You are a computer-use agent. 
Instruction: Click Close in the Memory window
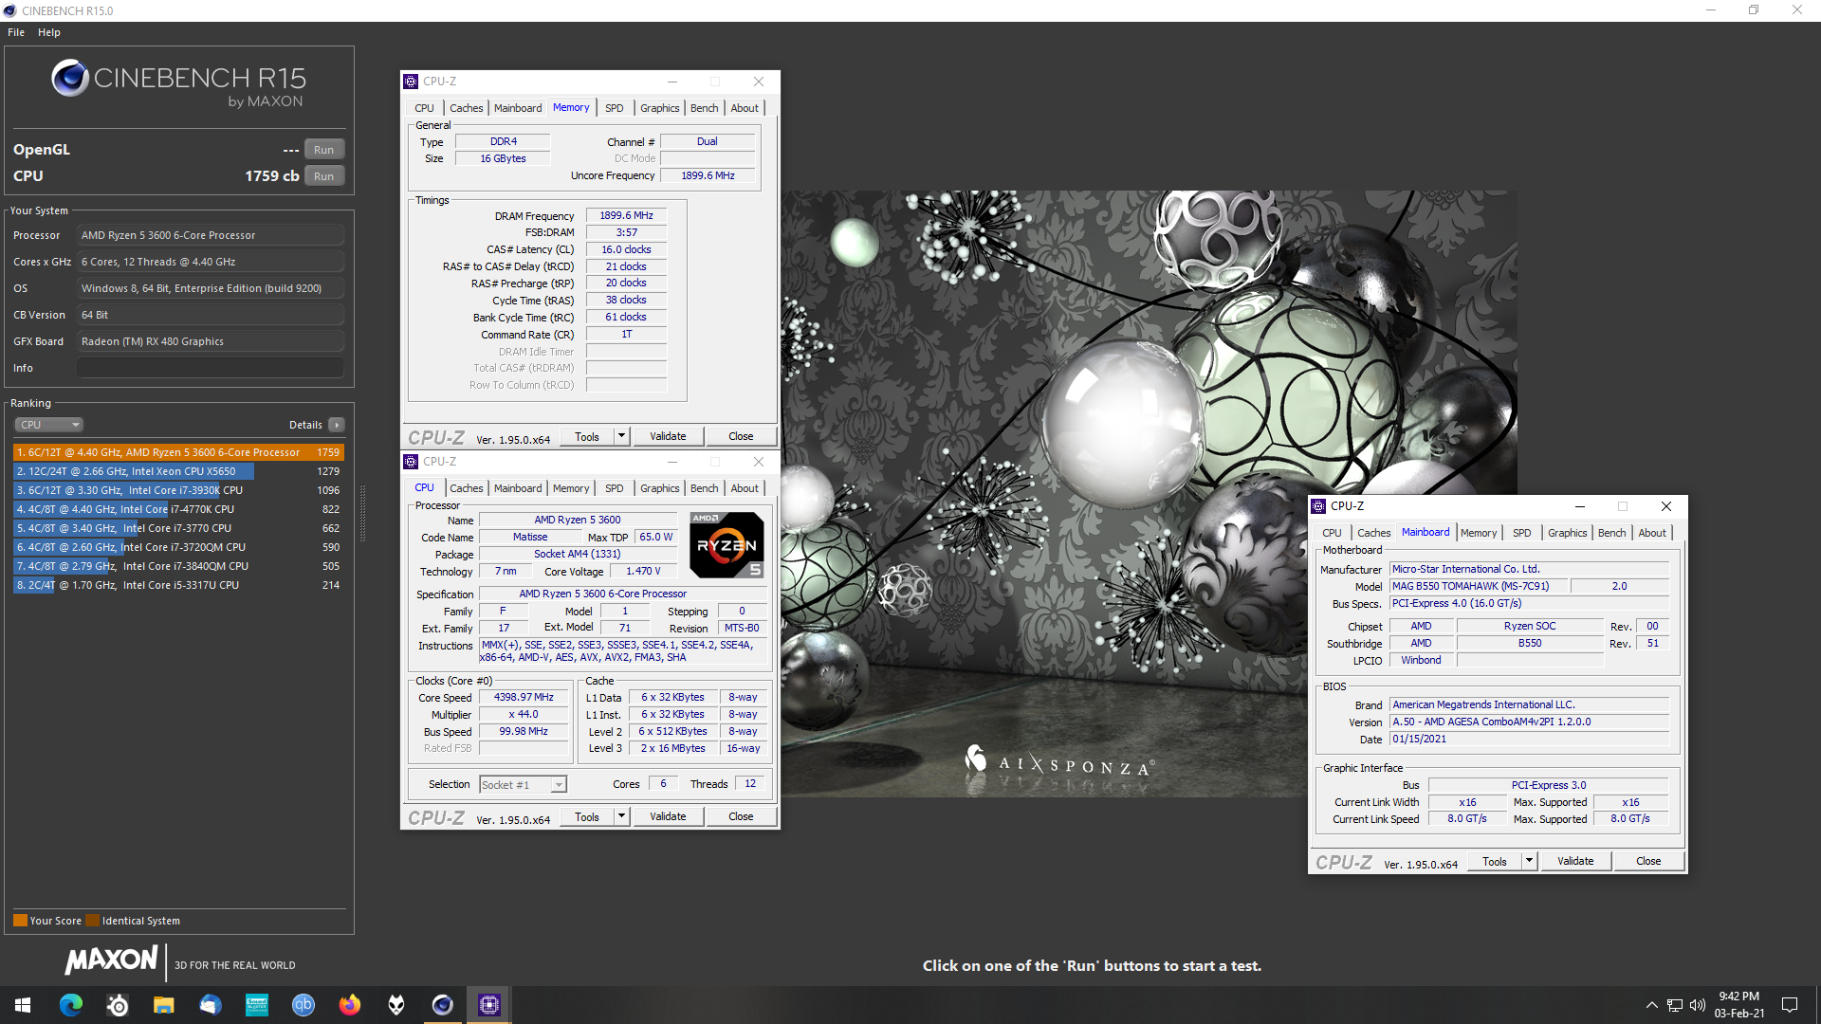point(741,436)
